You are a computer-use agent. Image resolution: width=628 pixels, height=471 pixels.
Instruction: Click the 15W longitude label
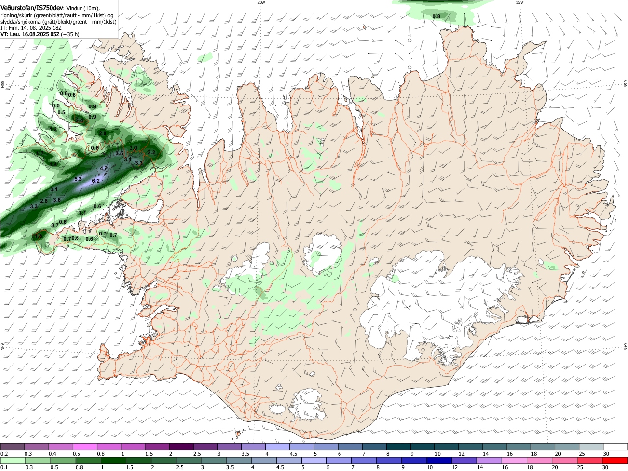pos(520,2)
